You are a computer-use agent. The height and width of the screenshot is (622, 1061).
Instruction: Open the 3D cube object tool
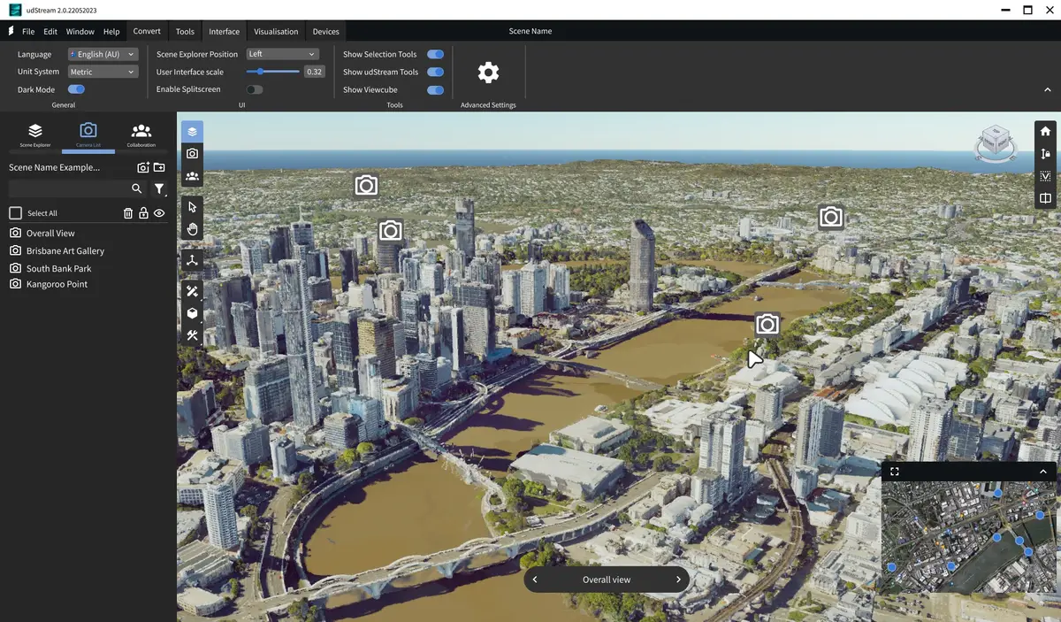(192, 313)
